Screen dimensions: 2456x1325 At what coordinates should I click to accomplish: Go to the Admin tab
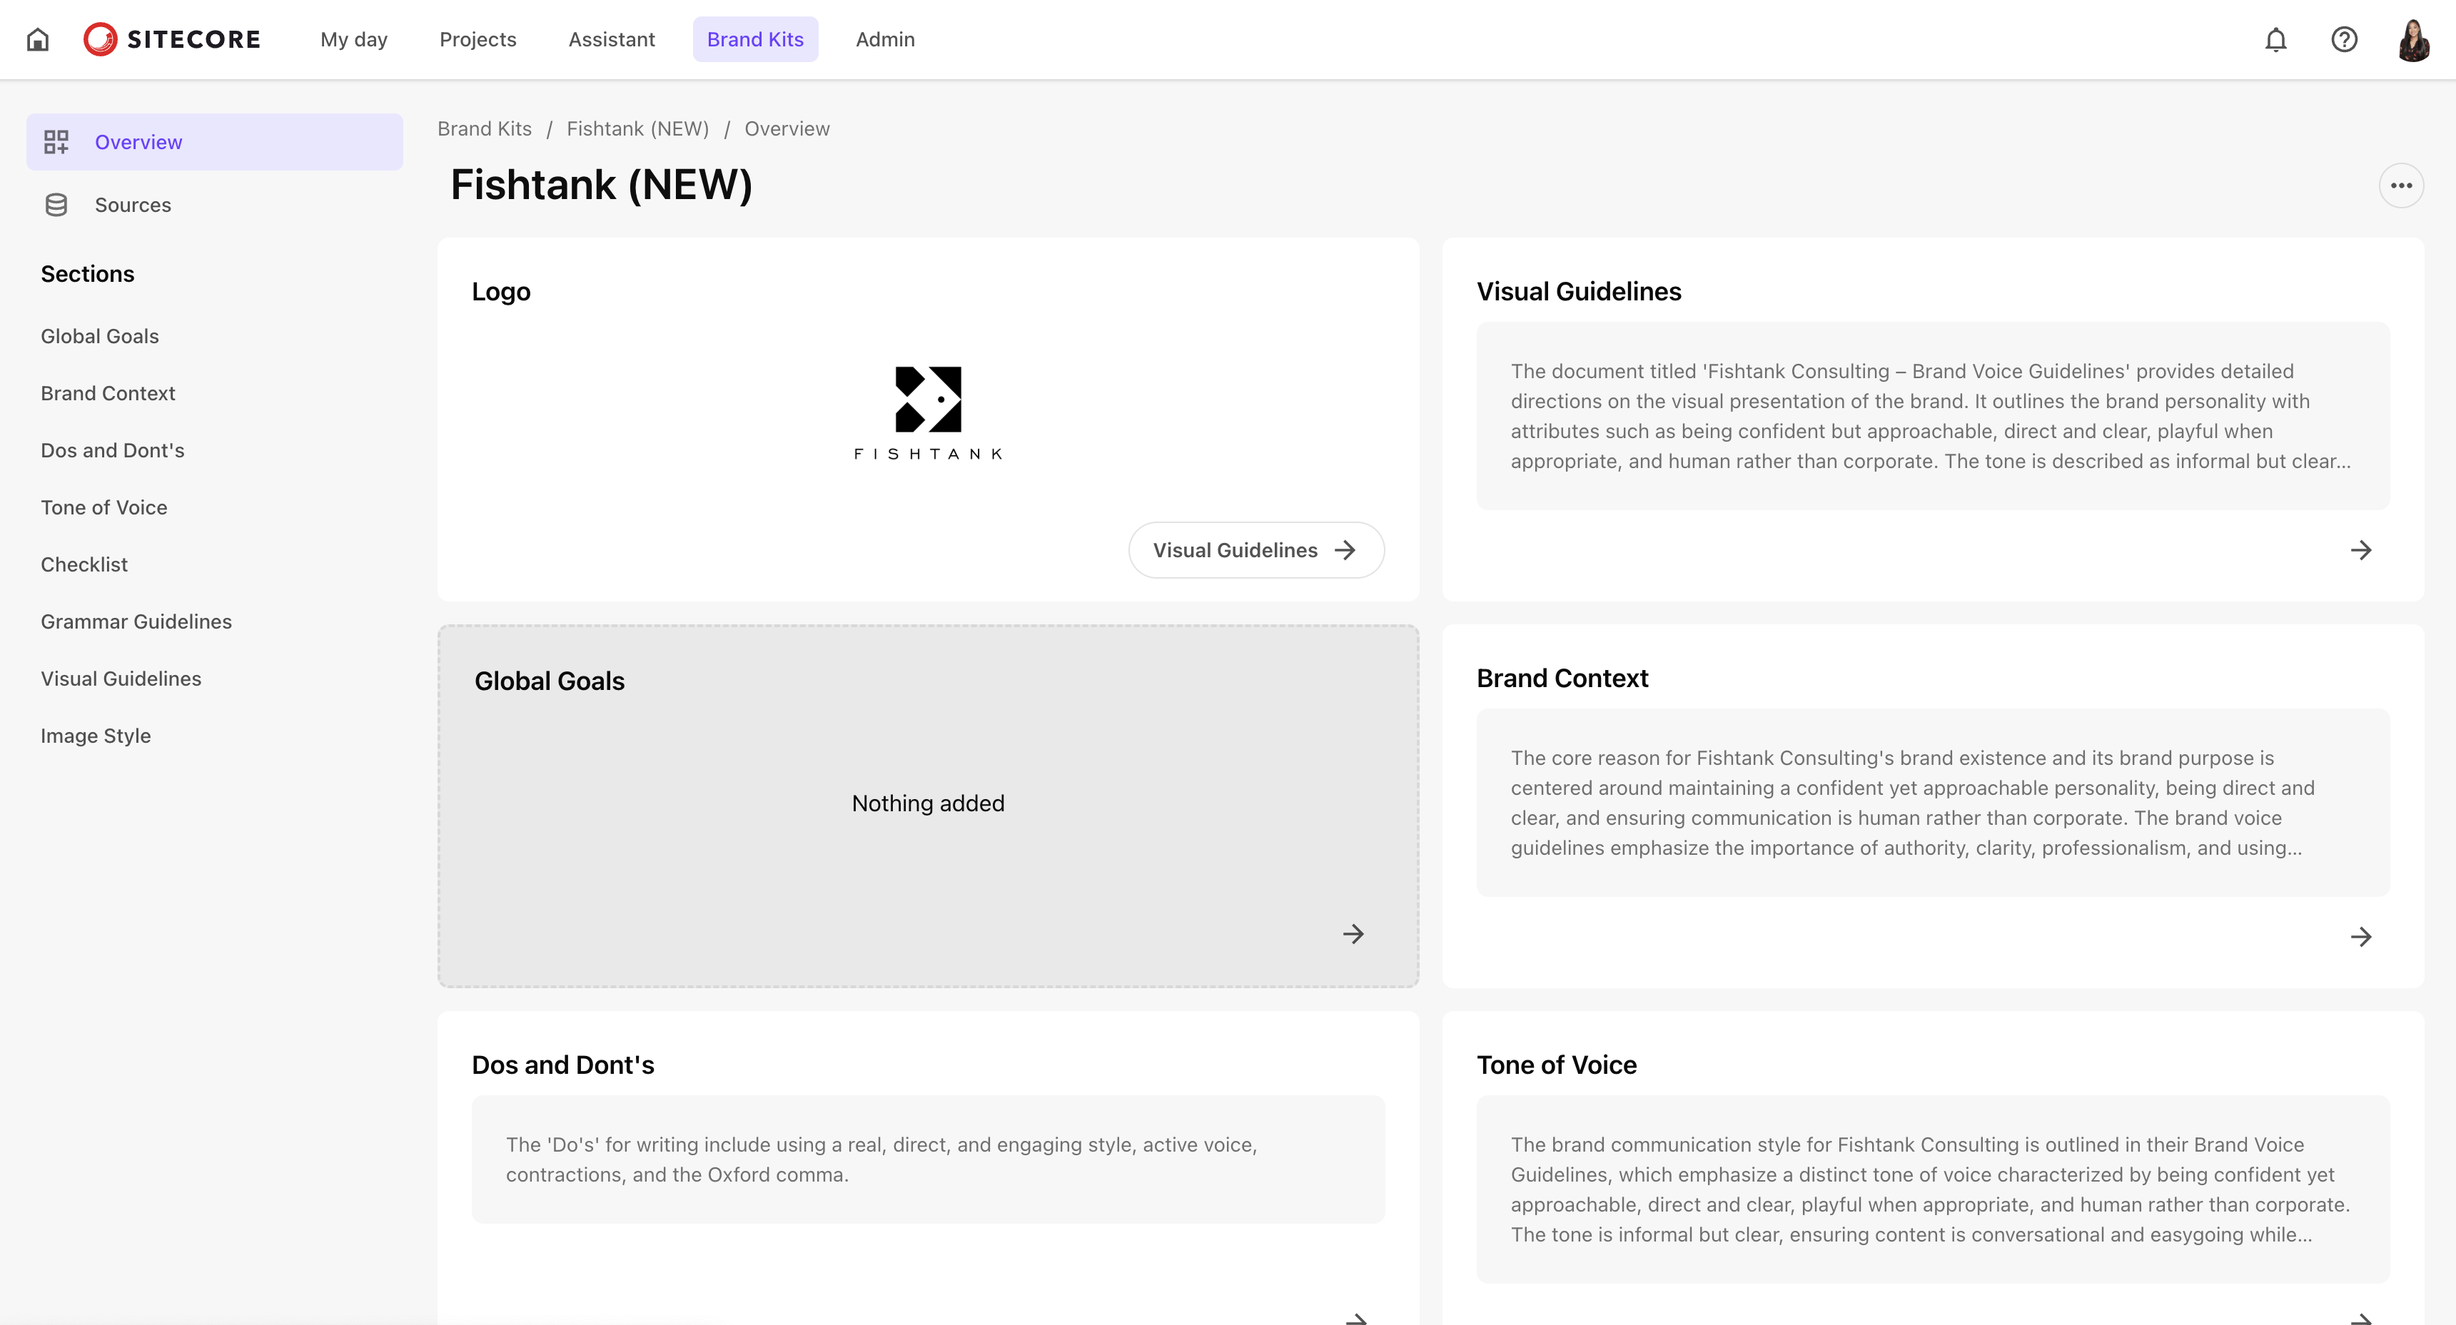885,39
